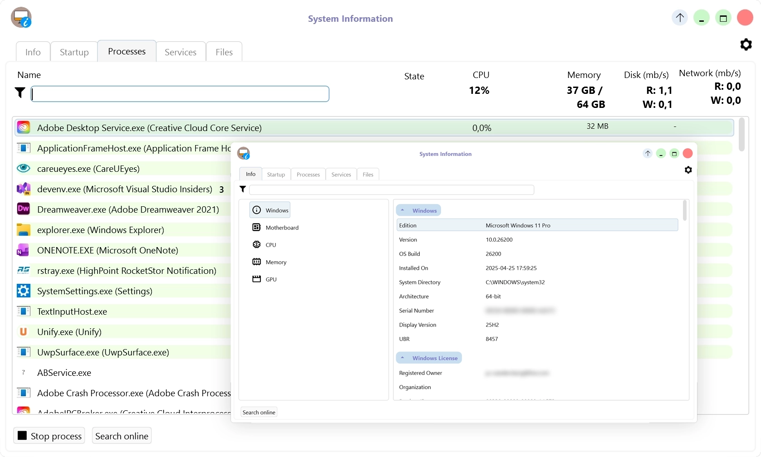Focus the inner window's filter field
This screenshot has width=761, height=457.
point(392,190)
